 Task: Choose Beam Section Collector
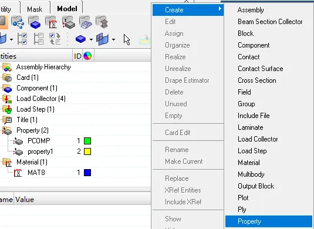pos(270,22)
